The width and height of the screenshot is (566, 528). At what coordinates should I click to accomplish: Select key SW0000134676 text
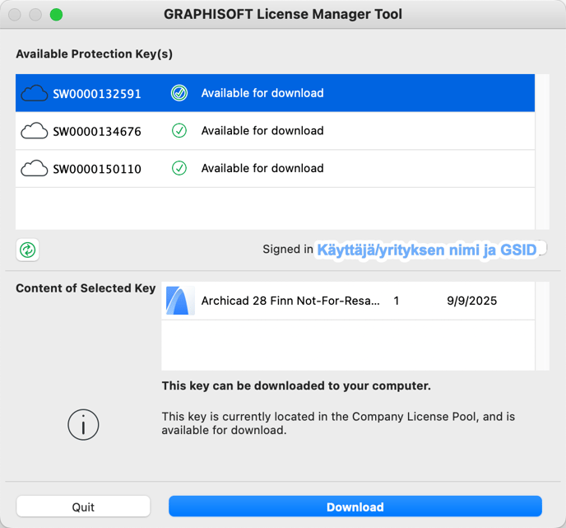click(97, 131)
